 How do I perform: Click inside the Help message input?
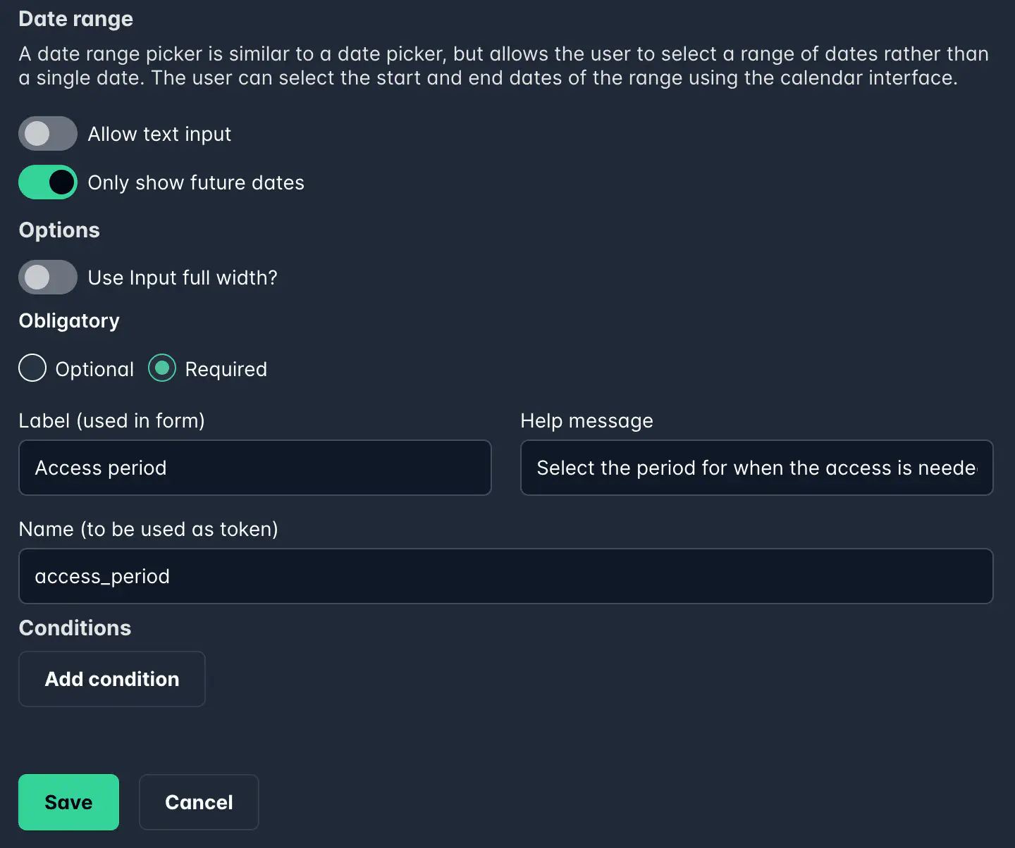[x=756, y=468]
